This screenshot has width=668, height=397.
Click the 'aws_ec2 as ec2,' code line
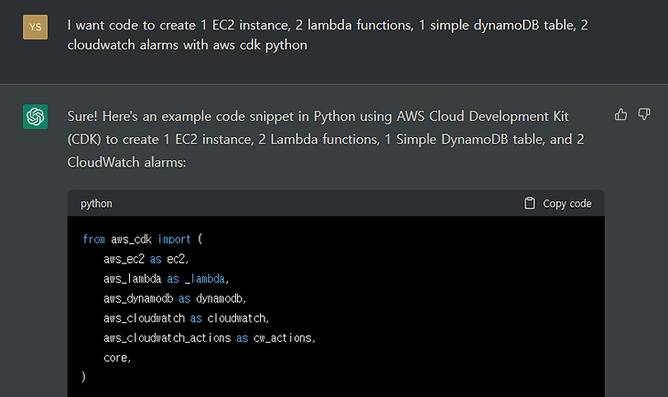click(x=146, y=258)
